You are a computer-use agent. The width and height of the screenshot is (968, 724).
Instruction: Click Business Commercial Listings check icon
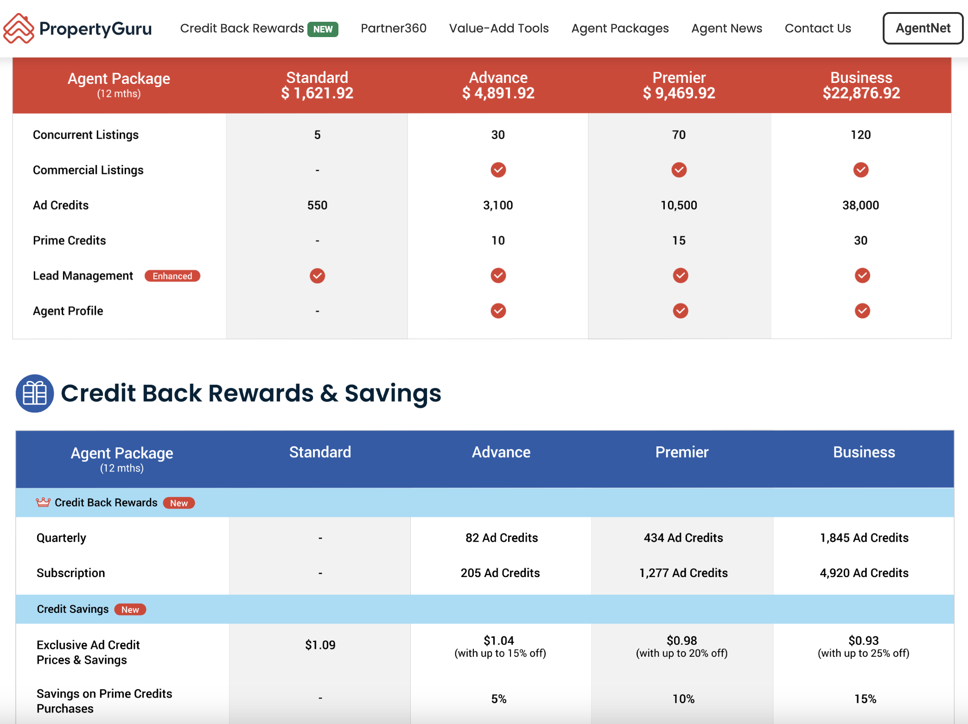click(860, 170)
